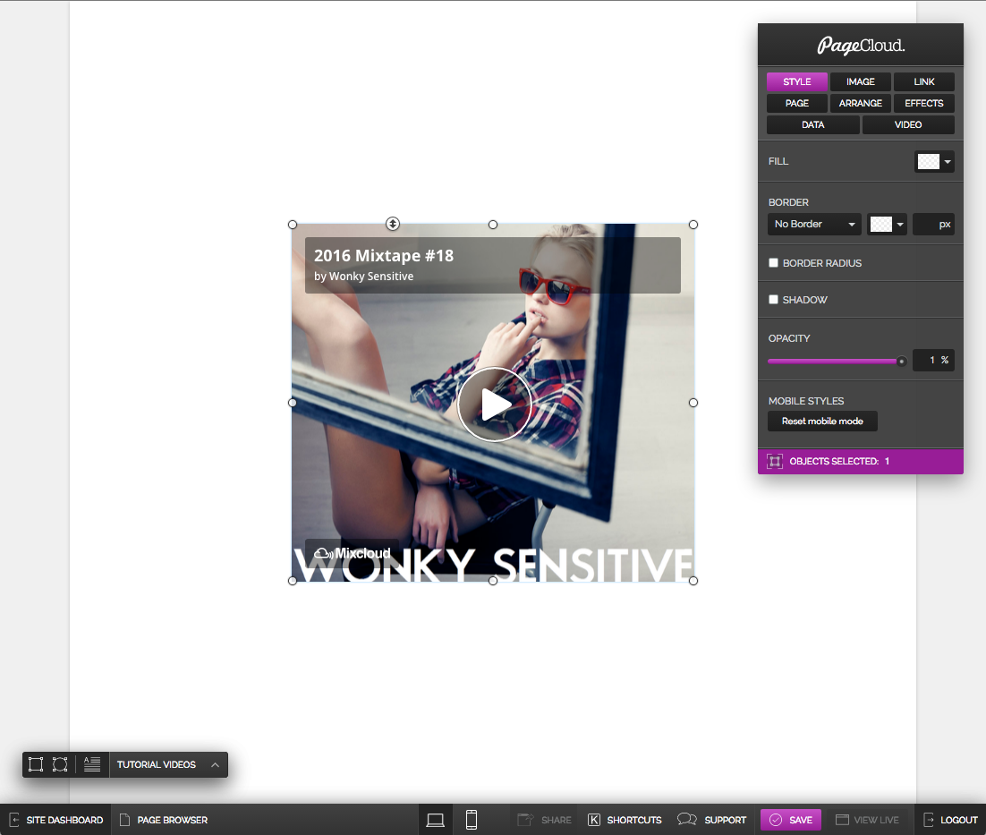This screenshot has width=986, height=835.
Task: Click the Mixcloud logo on the player
Action: coord(353,553)
